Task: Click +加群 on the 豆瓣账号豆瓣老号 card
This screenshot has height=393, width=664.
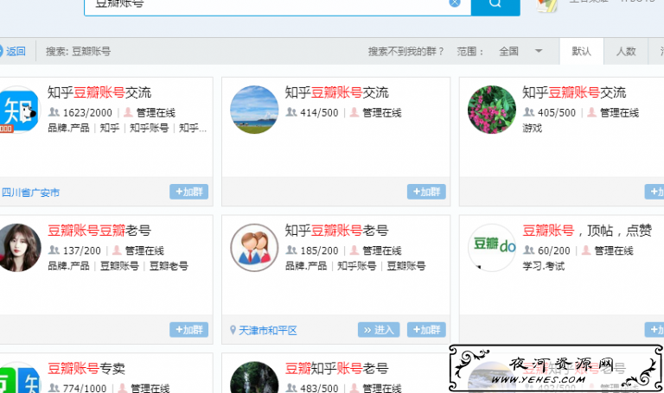Action: [188, 330]
